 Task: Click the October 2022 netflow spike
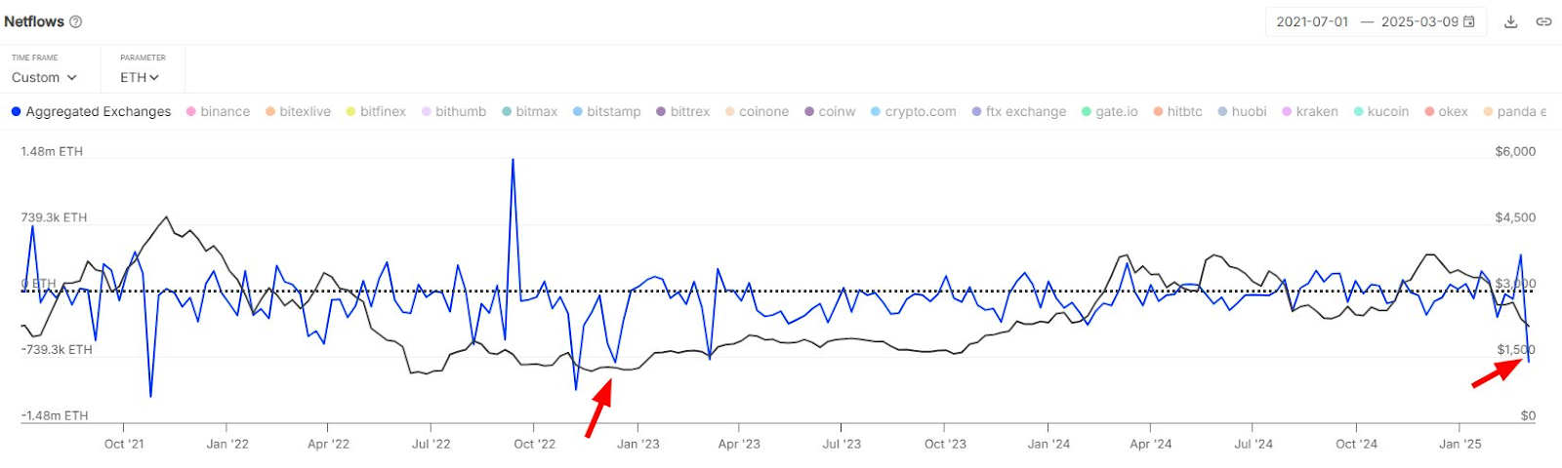(513, 161)
